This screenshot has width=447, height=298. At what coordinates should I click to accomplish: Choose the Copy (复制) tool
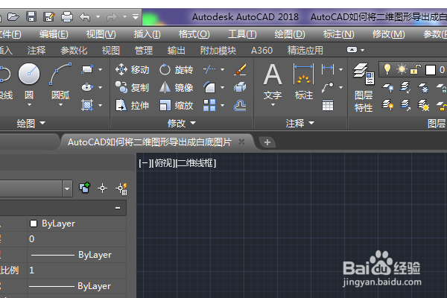pyautogui.click(x=132, y=88)
